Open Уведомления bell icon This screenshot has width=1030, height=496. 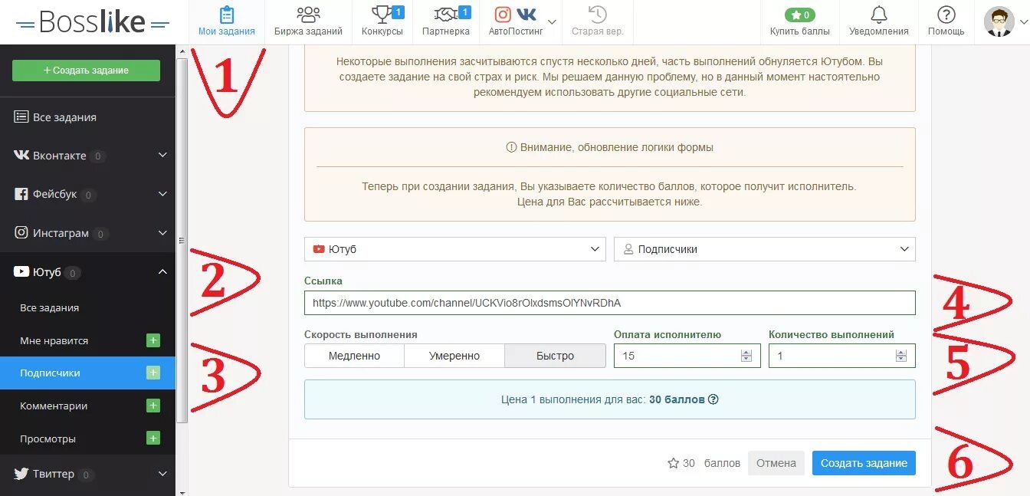pyautogui.click(x=879, y=15)
